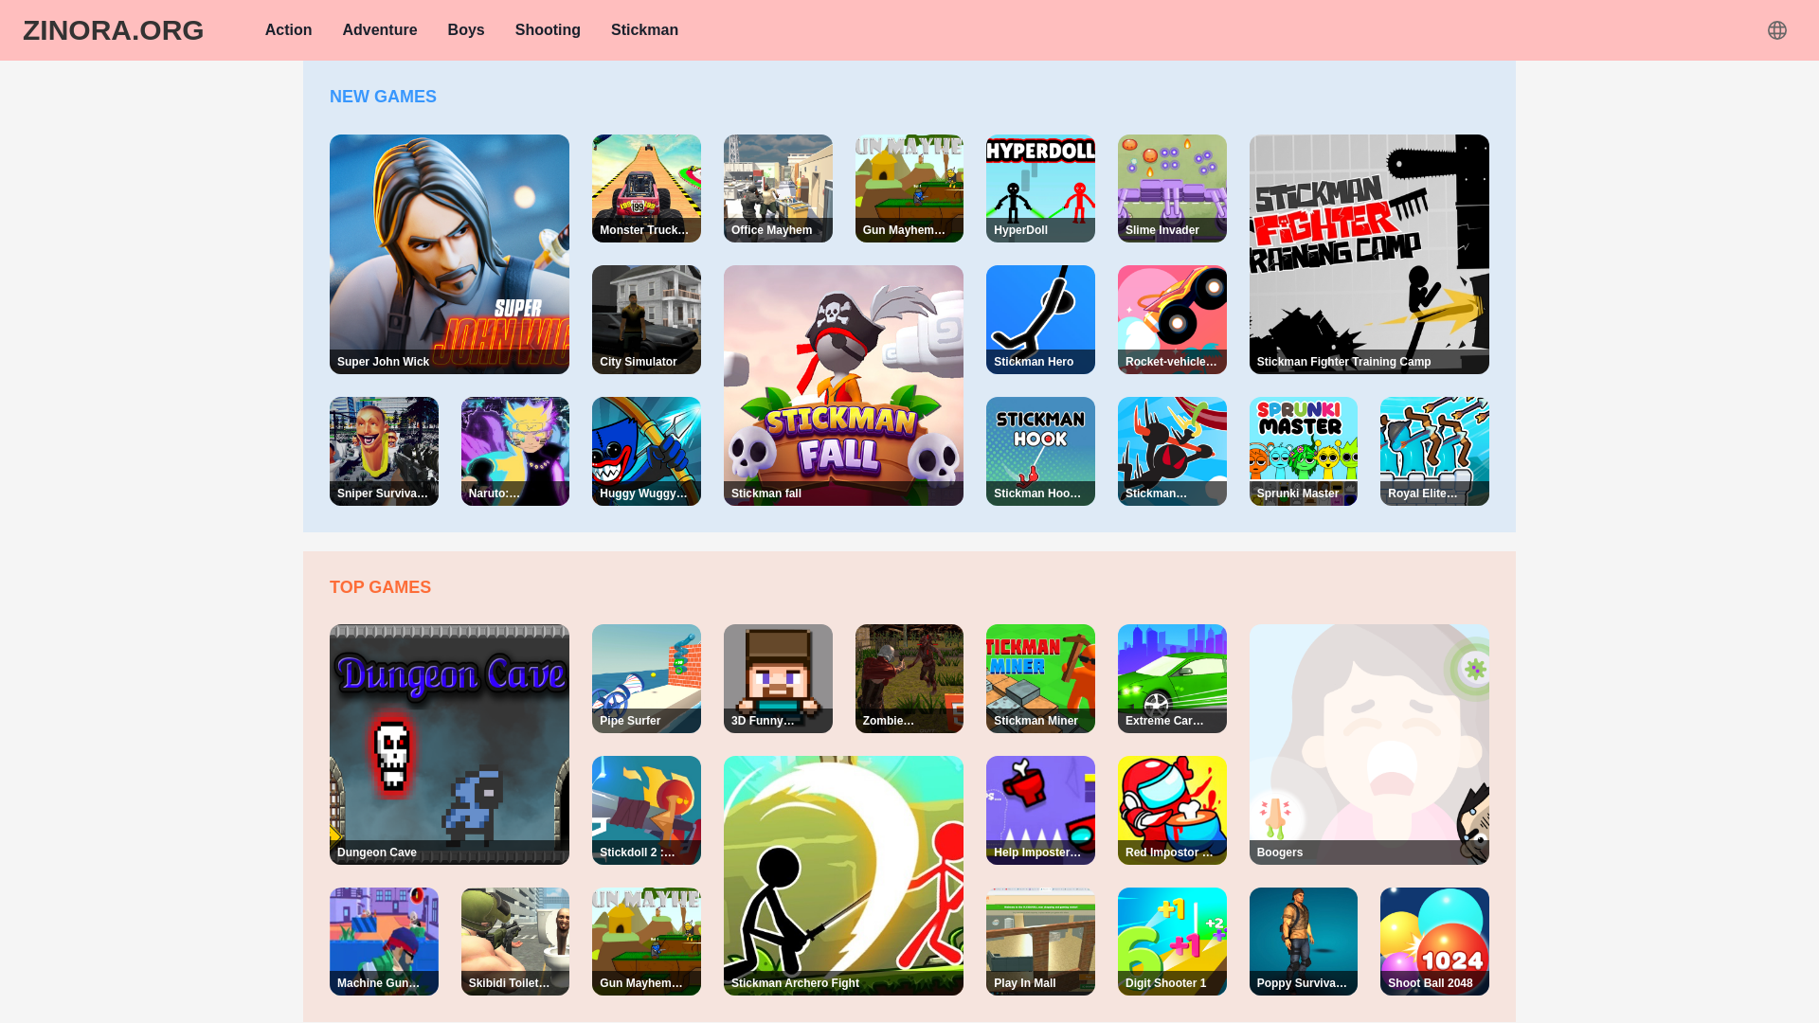The image size is (1819, 1023).
Task: Click the NEW GAMES heading
Action: coord(383,97)
